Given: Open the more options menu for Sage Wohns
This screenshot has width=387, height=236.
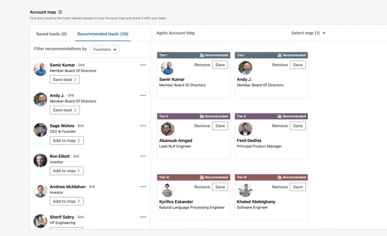Looking at the screenshot, I should 143,126.
